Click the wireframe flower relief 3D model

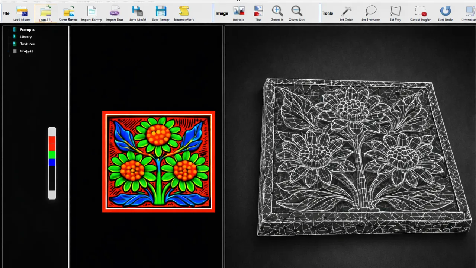(364, 157)
